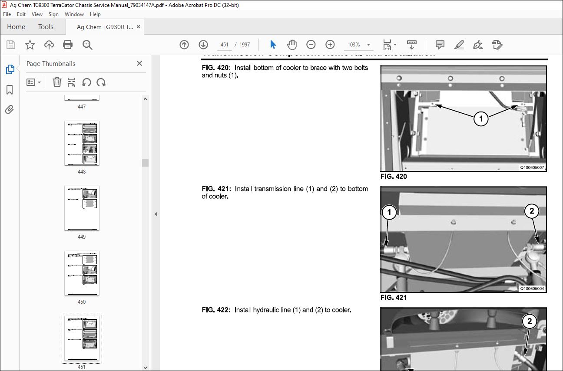This screenshot has height=371, width=563.
Task: Open the View menu
Action: tap(37, 14)
